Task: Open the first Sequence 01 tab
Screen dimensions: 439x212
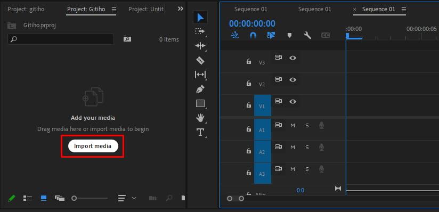Action: 250,9
